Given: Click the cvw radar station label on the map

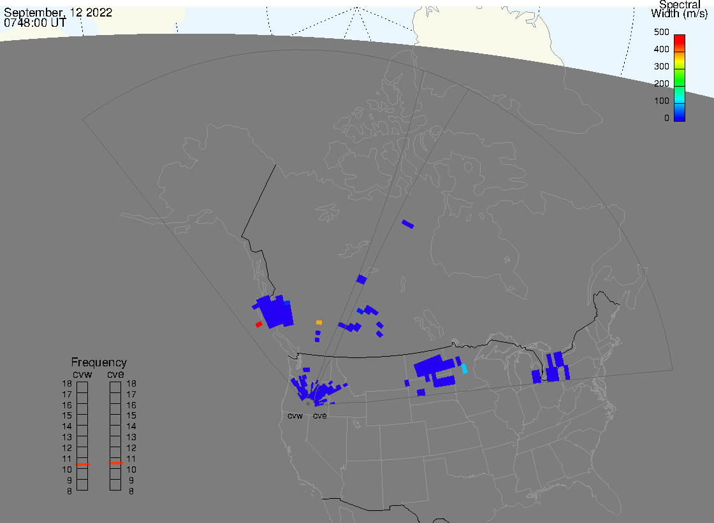Looking at the screenshot, I should click(x=295, y=416).
